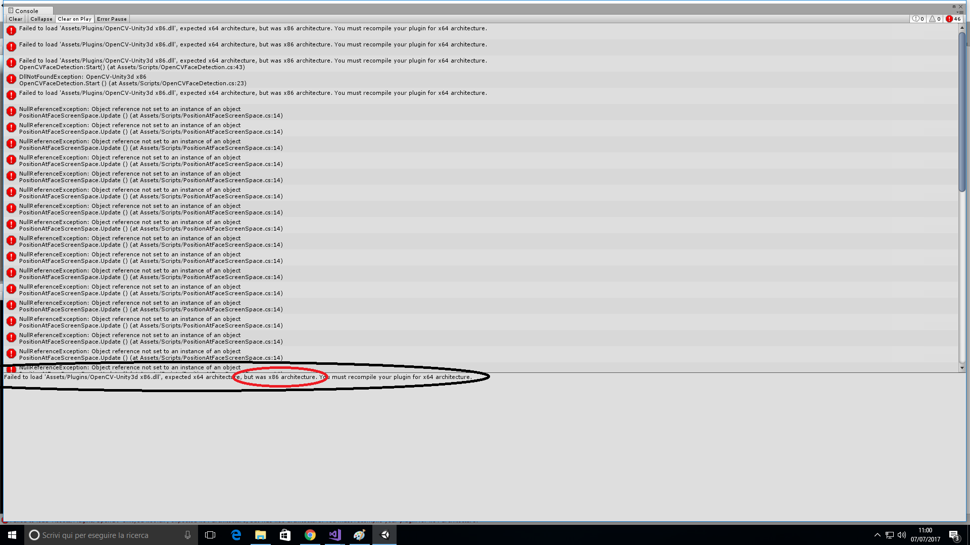The width and height of the screenshot is (970, 545).
Task: Open the Console tab
Action: [x=26, y=11]
